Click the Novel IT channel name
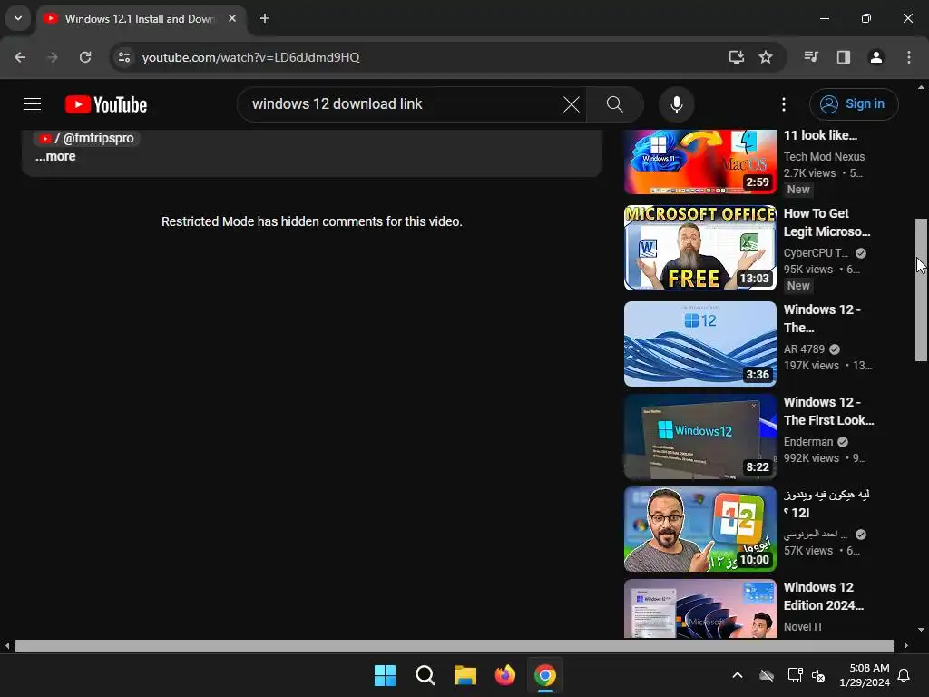The width and height of the screenshot is (929, 697). pos(803,627)
